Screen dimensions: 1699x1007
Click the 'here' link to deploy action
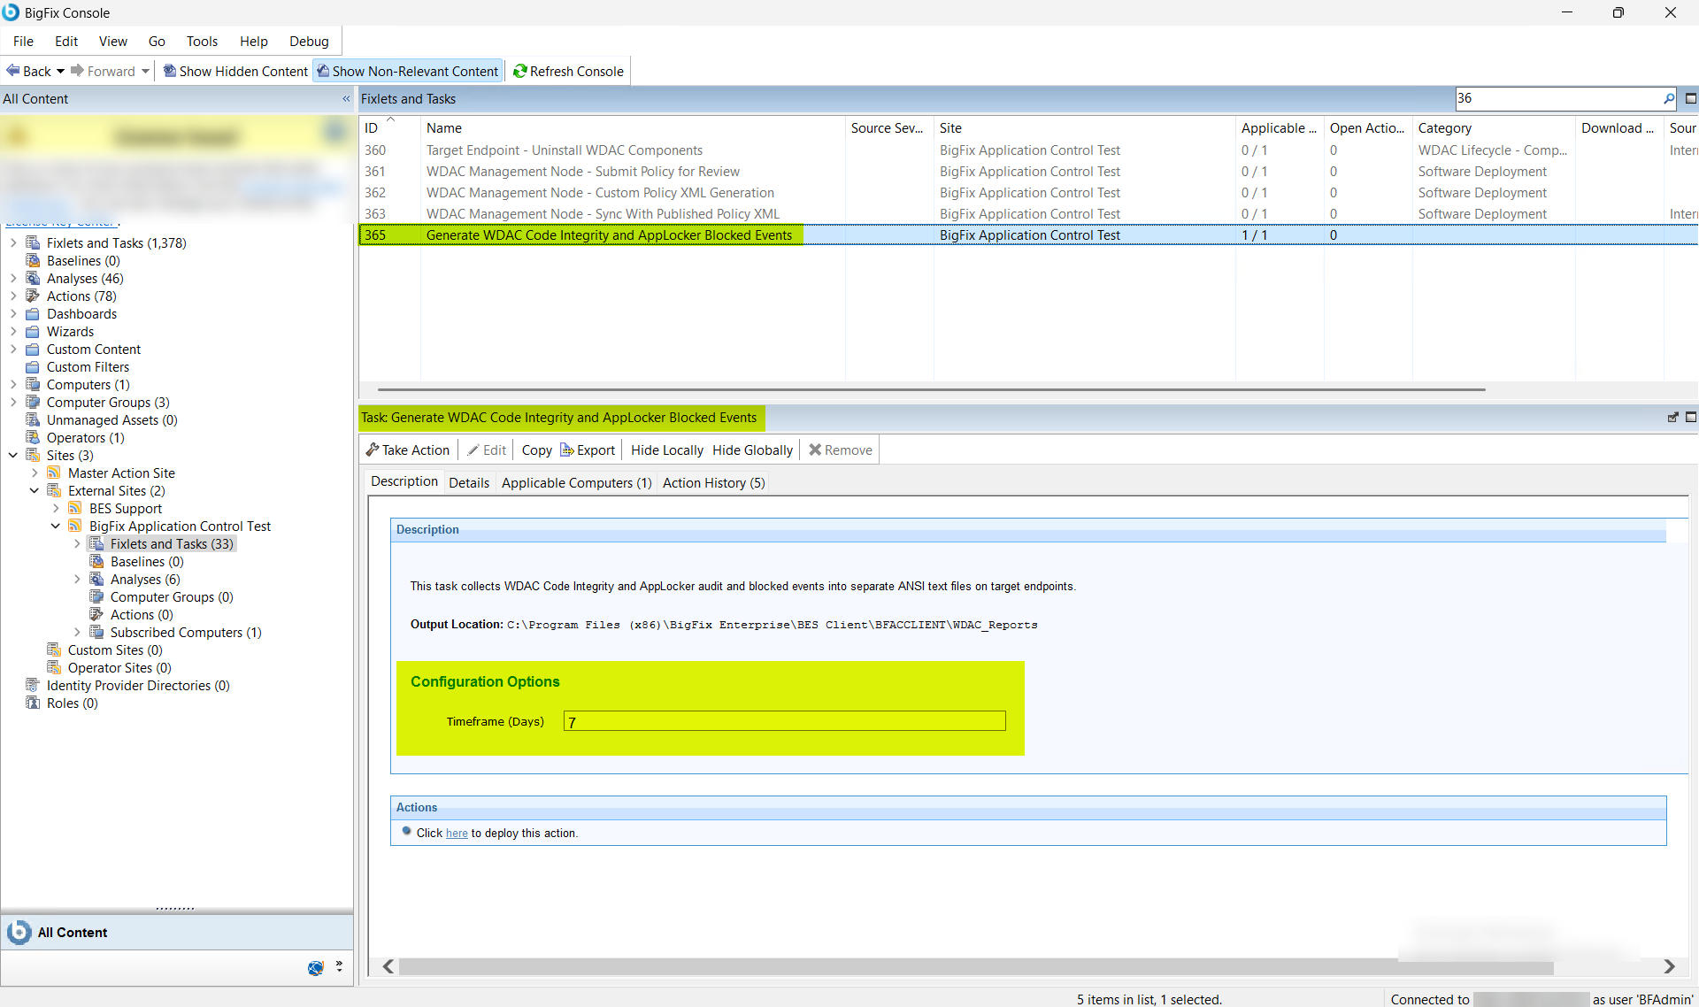457,833
